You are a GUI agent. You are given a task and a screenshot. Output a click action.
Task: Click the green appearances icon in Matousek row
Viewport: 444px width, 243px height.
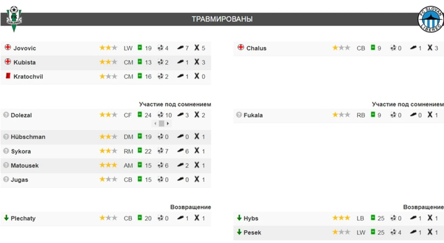pyautogui.click(x=140, y=165)
